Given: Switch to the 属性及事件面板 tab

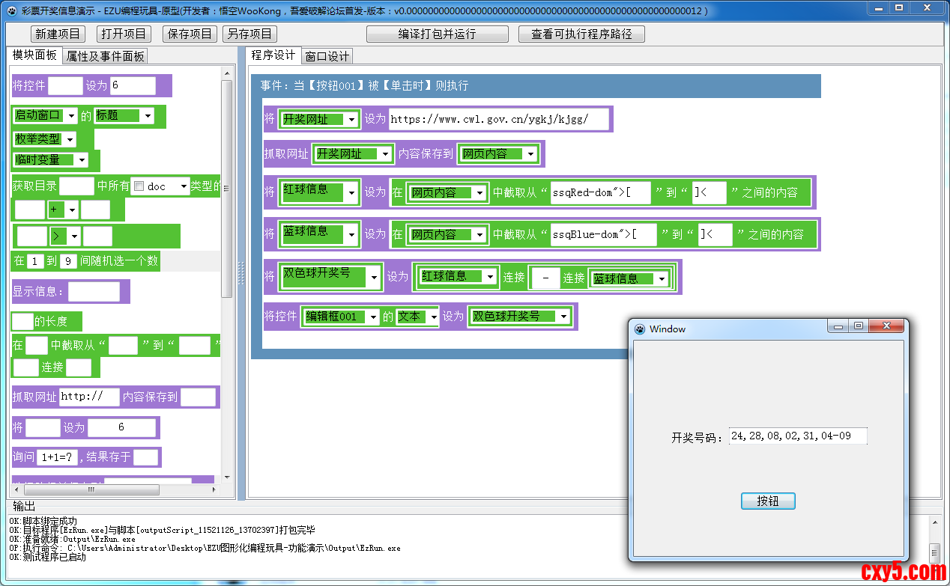Looking at the screenshot, I should tap(105, 56).
